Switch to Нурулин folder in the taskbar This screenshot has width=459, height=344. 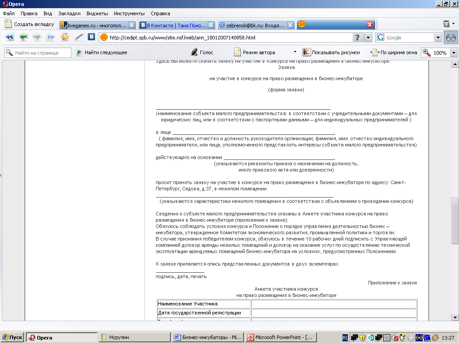[134, 338]
